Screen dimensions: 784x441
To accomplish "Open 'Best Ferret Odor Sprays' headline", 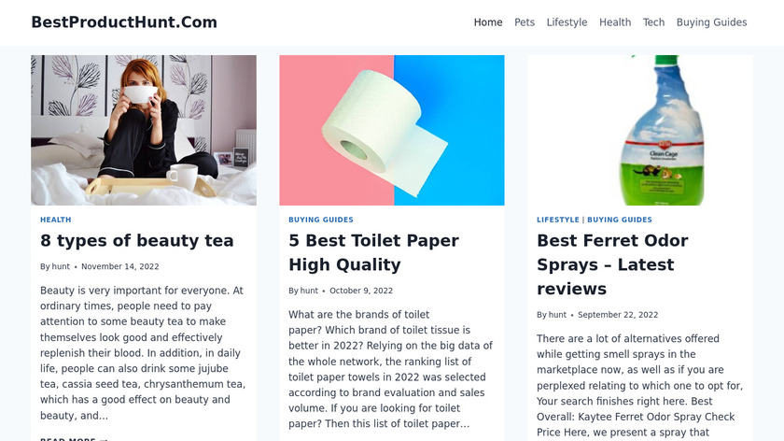I will pyautogui.click(x=612, y=264).
